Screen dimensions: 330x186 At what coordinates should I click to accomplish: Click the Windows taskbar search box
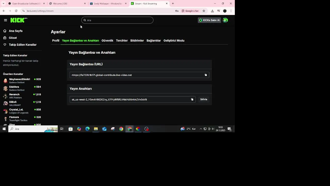33,129
